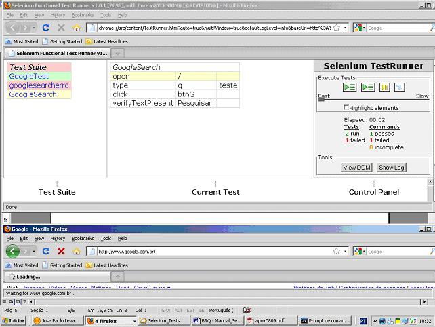Go Home in the Google Firefox window
This screenshot has width=435, height=327.
click(77, 252)
